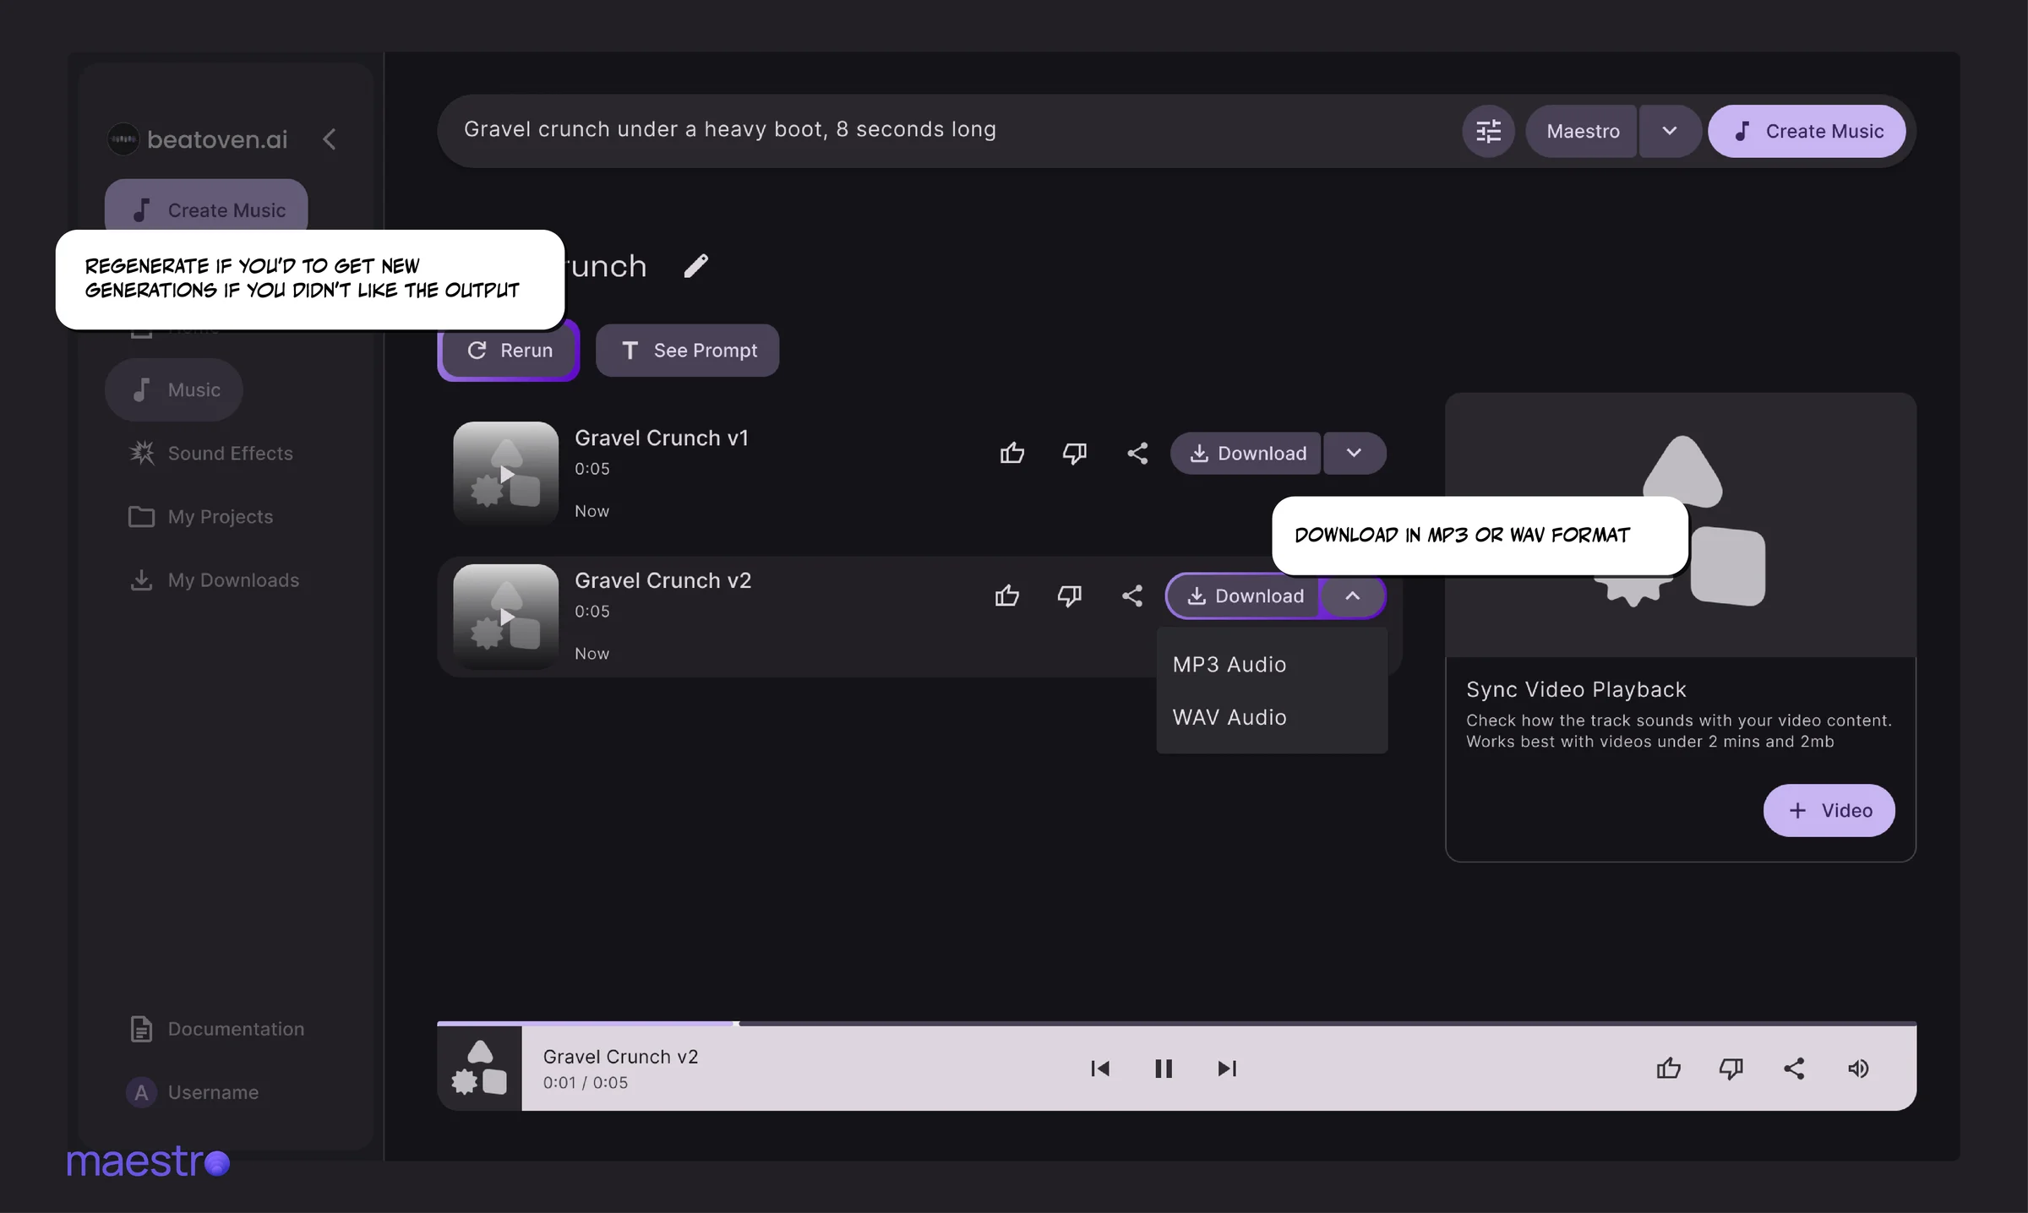Thumbs down the track in player bar

coord(1731,1069)
